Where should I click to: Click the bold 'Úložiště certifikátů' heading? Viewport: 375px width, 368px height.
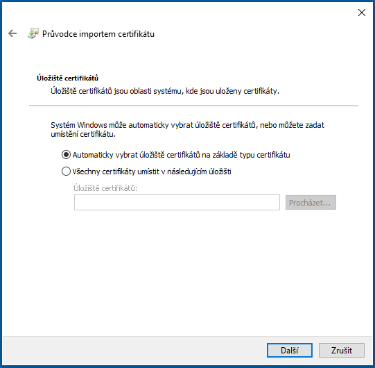tap(67, 78)
